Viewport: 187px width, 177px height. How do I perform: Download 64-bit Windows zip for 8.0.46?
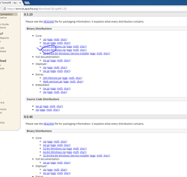[x=54, y=152]
